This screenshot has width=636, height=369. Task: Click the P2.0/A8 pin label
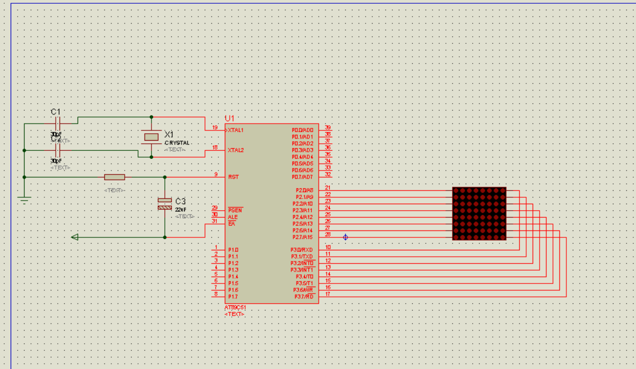(x=305, y=190)
